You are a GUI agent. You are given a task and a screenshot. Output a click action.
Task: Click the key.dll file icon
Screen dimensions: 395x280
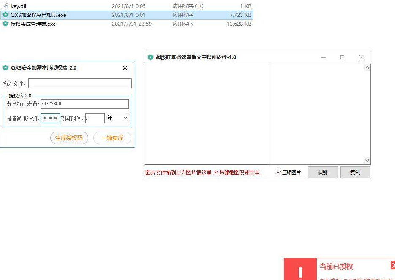[5, 6]
